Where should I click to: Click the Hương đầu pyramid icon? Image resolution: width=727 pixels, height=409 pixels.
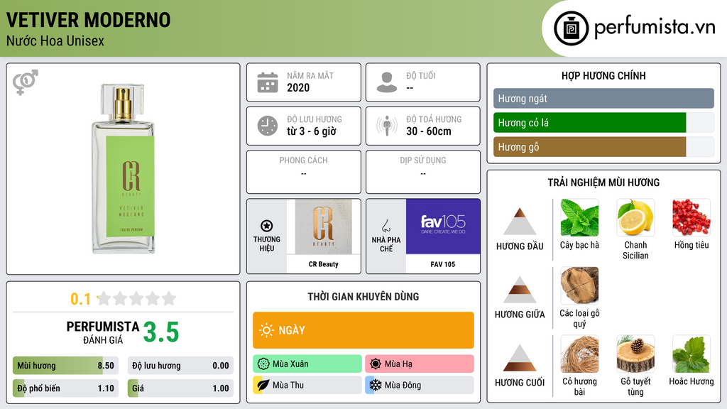click(x=520, y=222)
